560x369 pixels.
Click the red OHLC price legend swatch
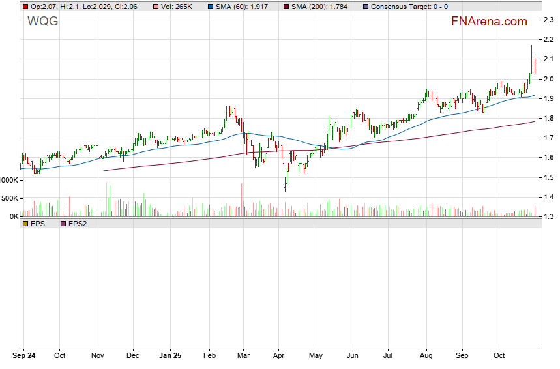[x=25, y=7]
